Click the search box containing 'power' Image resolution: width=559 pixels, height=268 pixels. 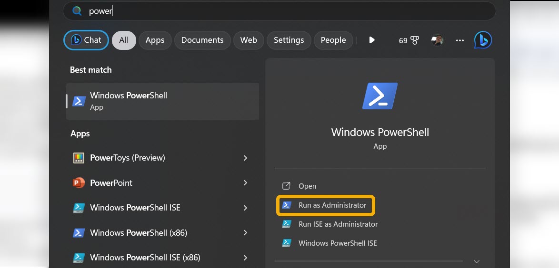click(x=279, y=11)
